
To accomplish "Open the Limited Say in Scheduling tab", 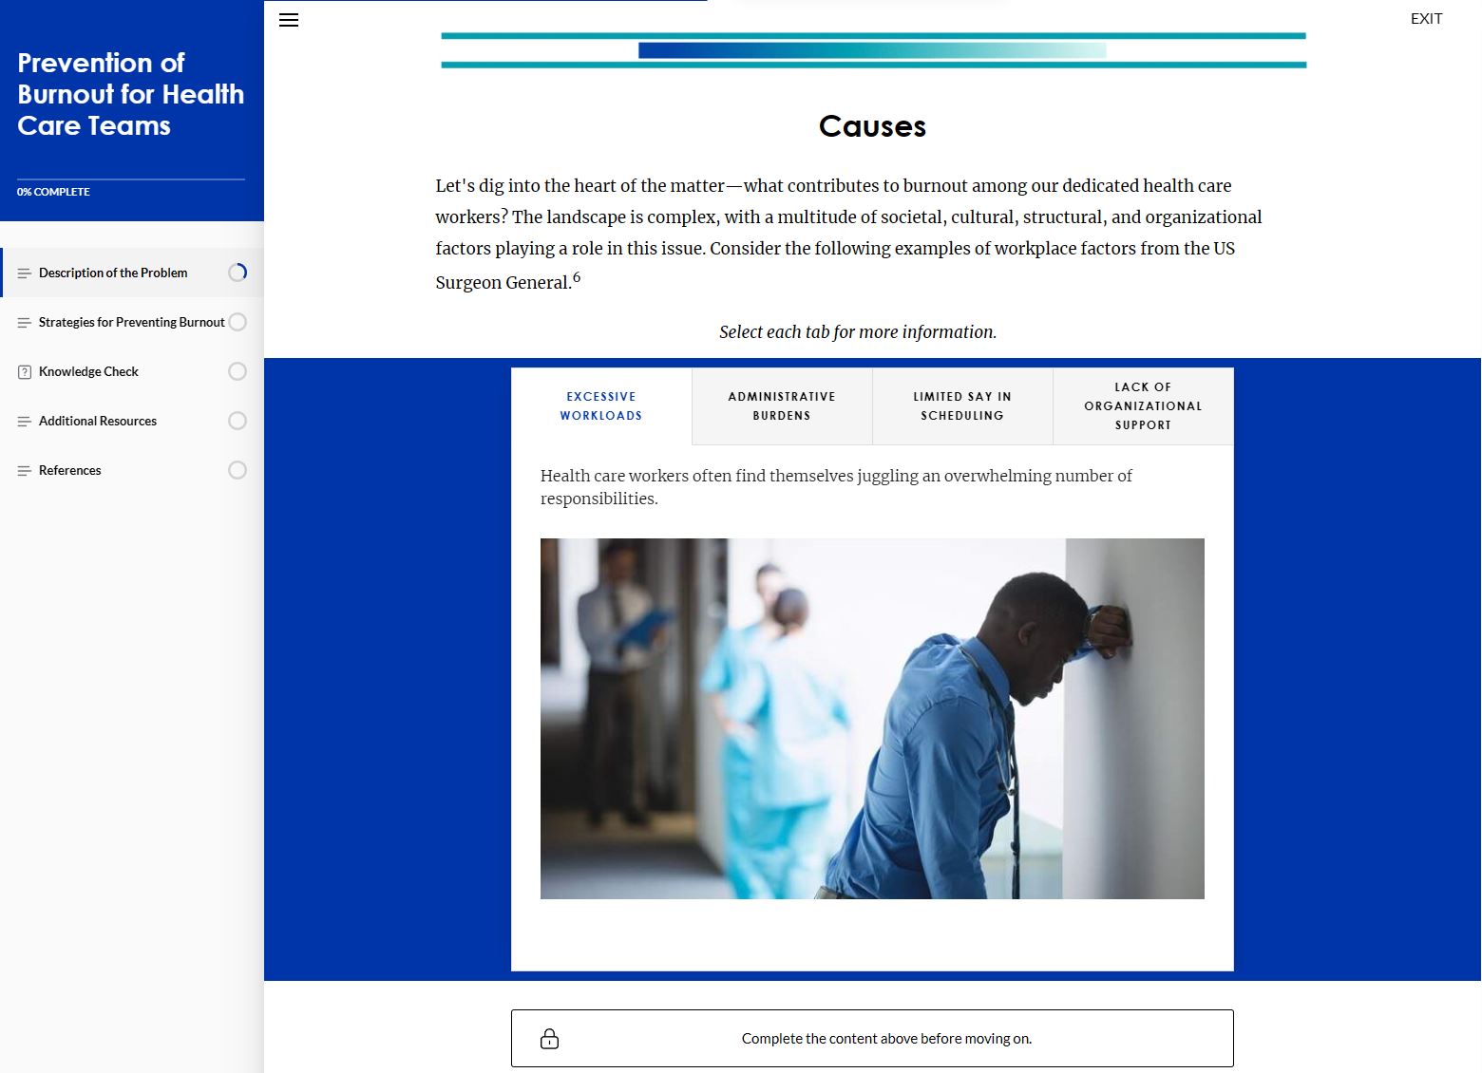I will [962, 406].
